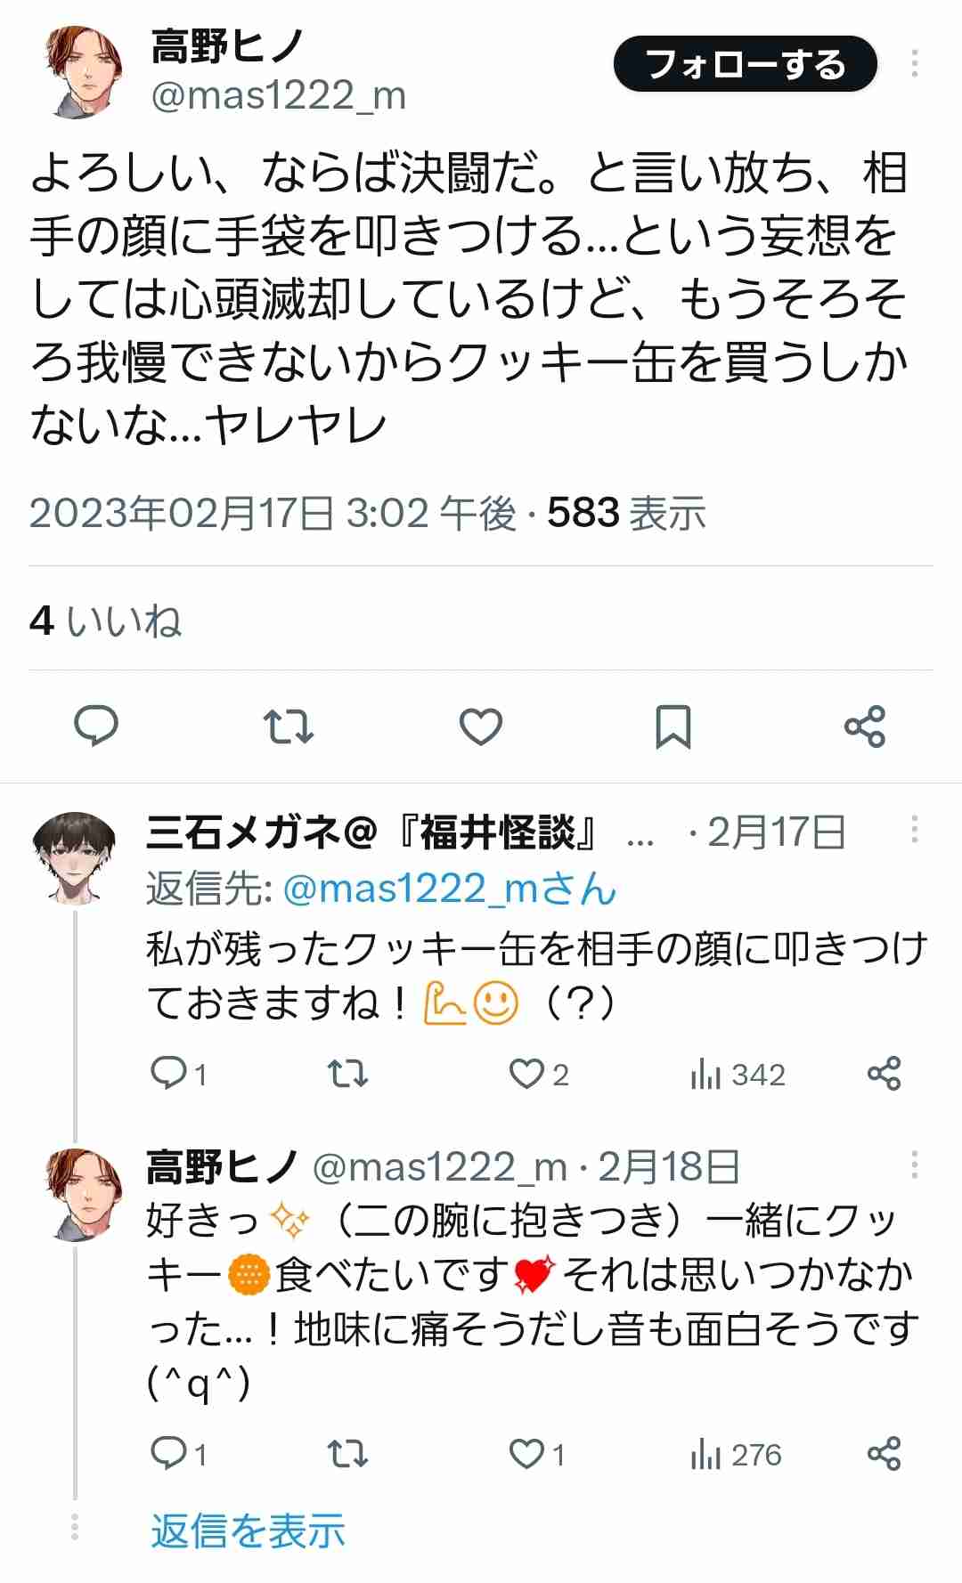View analytics showing 276 views
This screenshot has width=962, height=1583.
click(x=736, y=1455)
